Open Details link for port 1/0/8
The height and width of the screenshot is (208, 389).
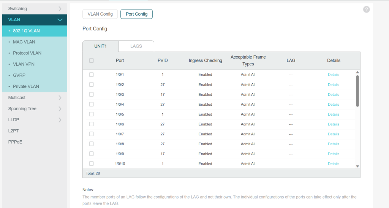[x=334, y=144]
